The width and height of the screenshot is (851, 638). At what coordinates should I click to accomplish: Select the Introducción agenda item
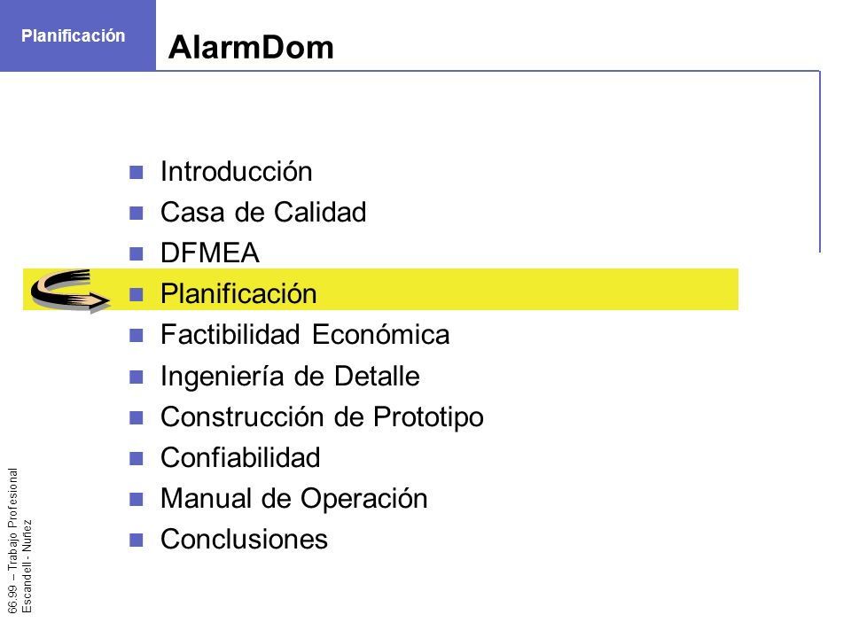[236, 171]
